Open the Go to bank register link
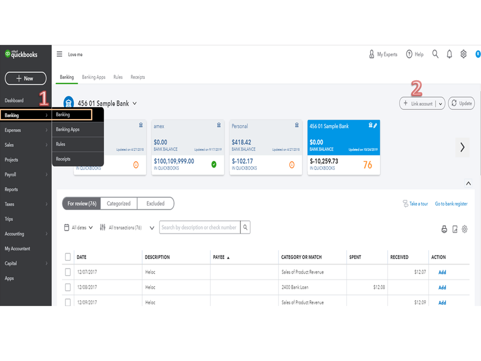 pyautogui.click(x=451, y=203)
